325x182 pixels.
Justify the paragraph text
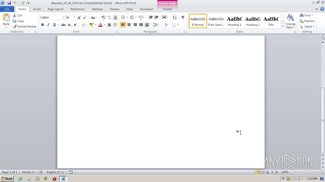pyautogui.click(x=141, y=25)
